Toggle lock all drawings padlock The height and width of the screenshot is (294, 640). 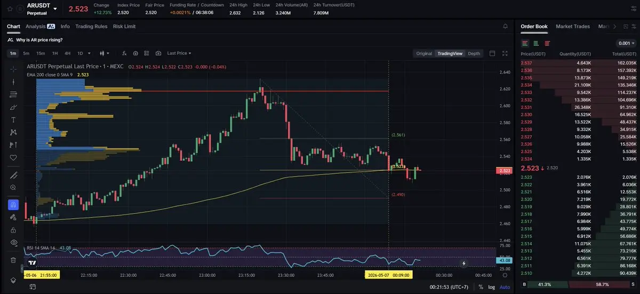click(x=13, y=230)
